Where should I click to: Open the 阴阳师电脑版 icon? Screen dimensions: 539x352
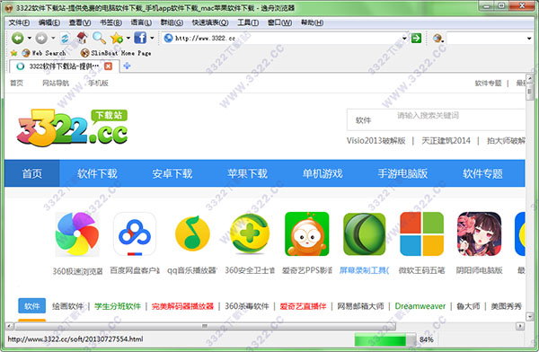(x=479, y=234)
